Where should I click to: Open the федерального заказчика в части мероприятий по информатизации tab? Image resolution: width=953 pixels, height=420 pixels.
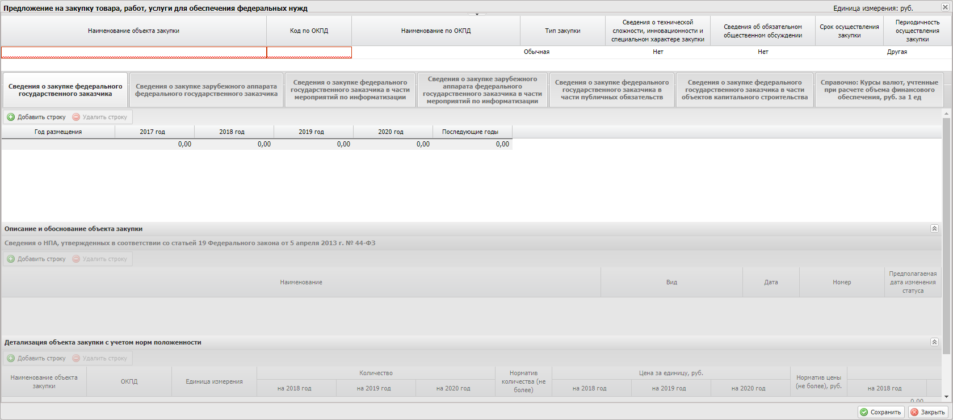point(350,90)
